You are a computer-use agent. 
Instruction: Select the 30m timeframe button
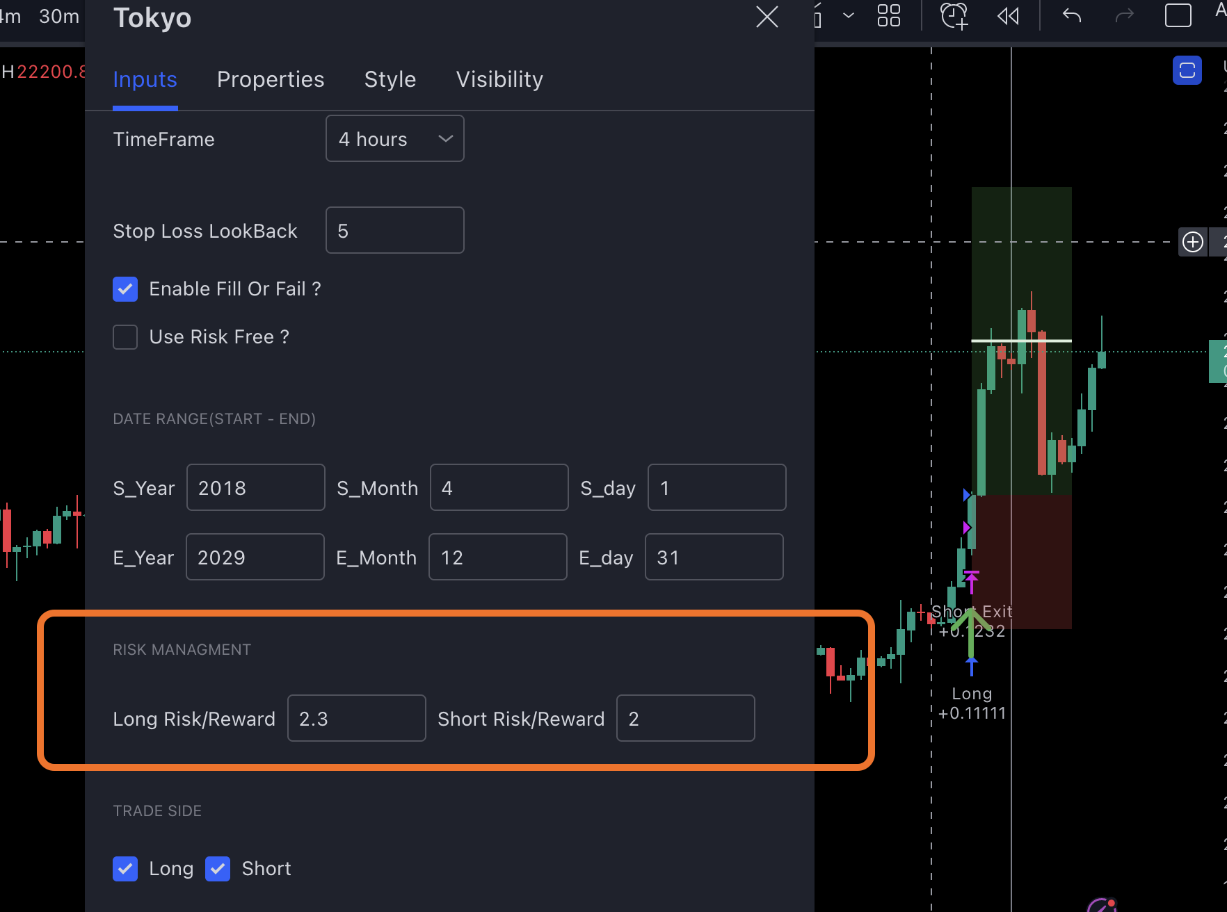59,17
